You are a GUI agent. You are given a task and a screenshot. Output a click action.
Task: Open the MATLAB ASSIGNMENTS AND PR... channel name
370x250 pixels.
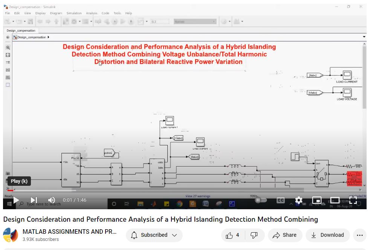[70, 231]
